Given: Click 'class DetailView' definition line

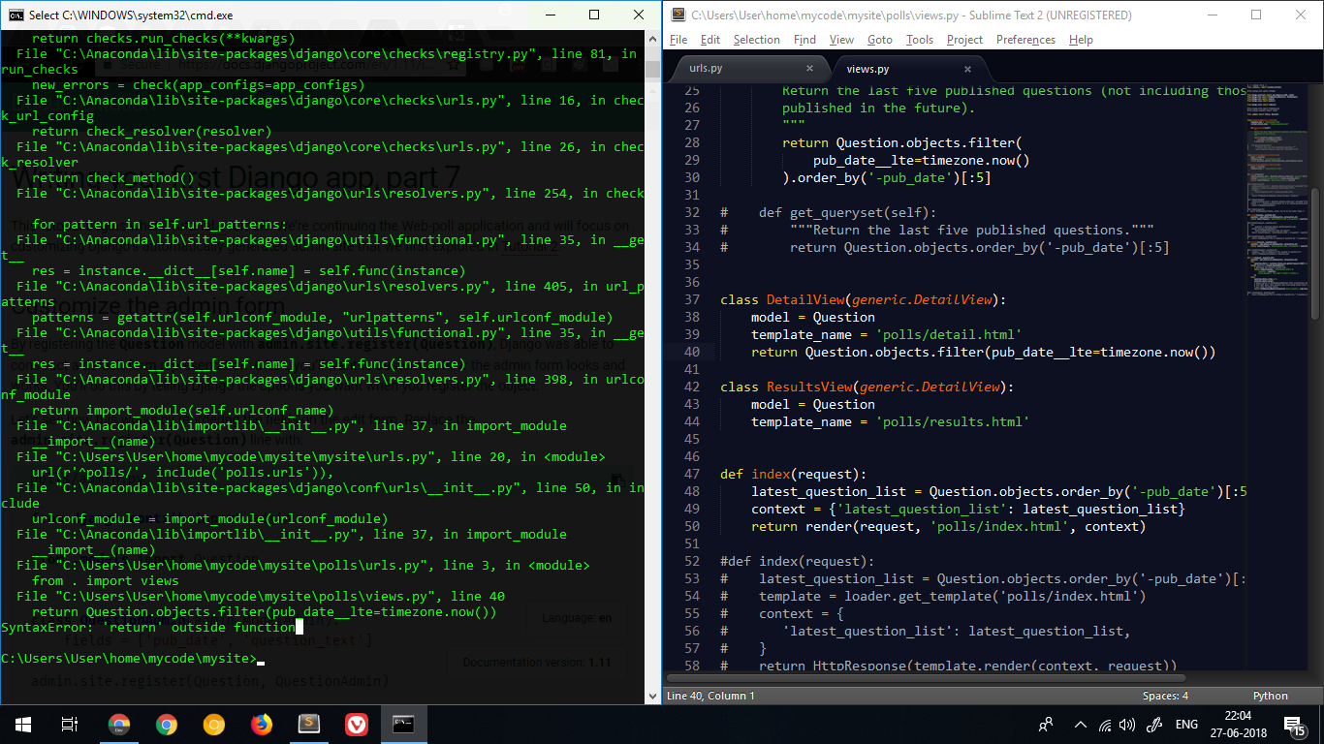Looking at the screenshot, I should click(x=864, y=300).
